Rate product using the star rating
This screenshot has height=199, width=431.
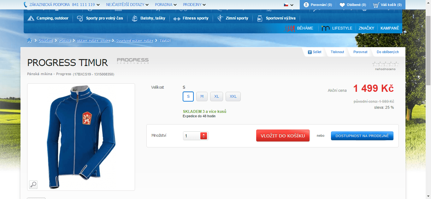tap(385, 64)
